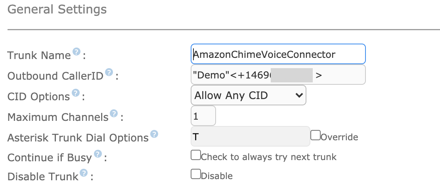
Task: Enable the Override checkbox
Action: pyautogui.click(x=316, y=135)
